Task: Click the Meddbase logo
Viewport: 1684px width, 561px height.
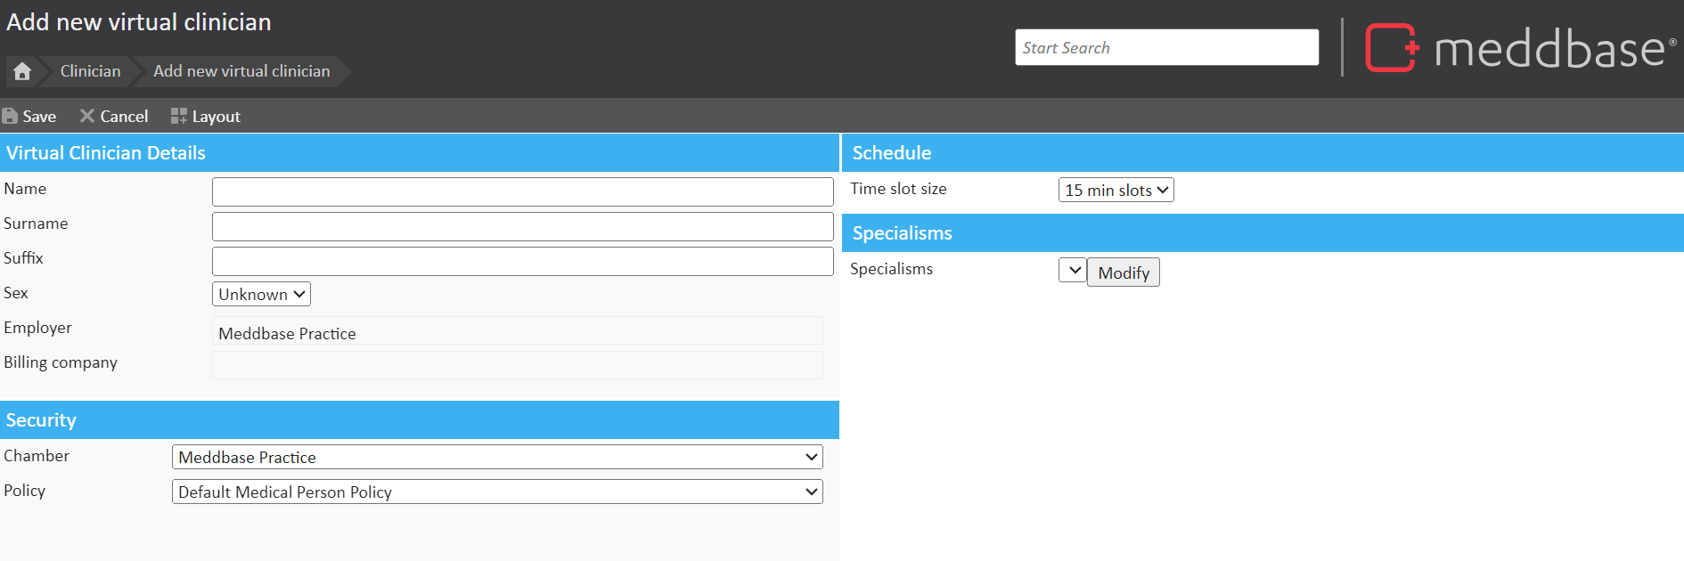Action: point(1520,48)
